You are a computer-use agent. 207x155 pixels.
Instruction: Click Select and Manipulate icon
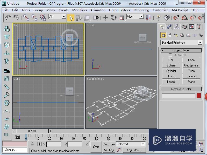click(158, 18)
